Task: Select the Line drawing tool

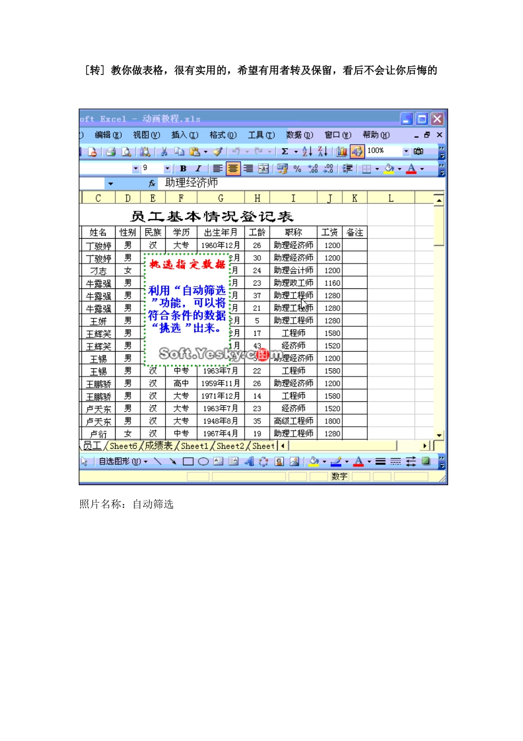Action: 157,461
